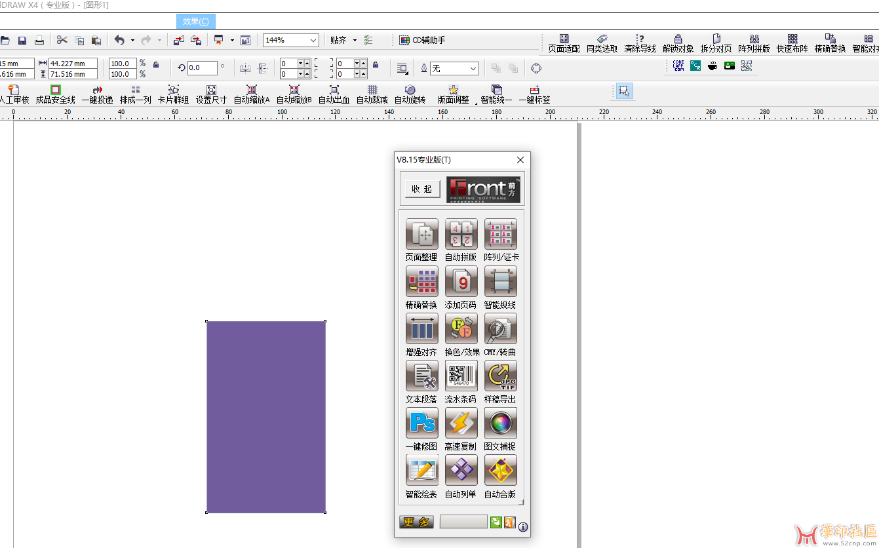Run the 自动缩放A toolbar tool
Viewport: 879px width, 548px height.
pyautogui.click(x=252, y=94)
